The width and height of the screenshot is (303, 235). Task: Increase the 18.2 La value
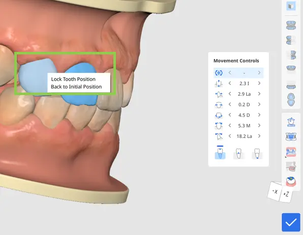[259, 136]
